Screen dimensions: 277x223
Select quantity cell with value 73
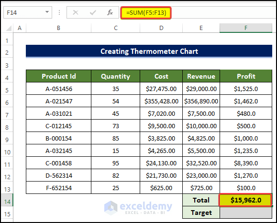[x=115, y=126]
